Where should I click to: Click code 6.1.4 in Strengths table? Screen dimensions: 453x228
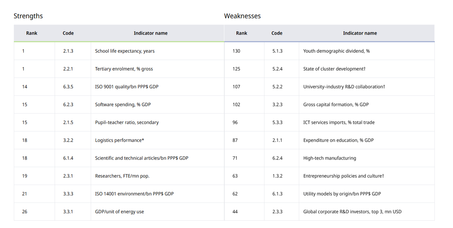(x=68, y=158)
